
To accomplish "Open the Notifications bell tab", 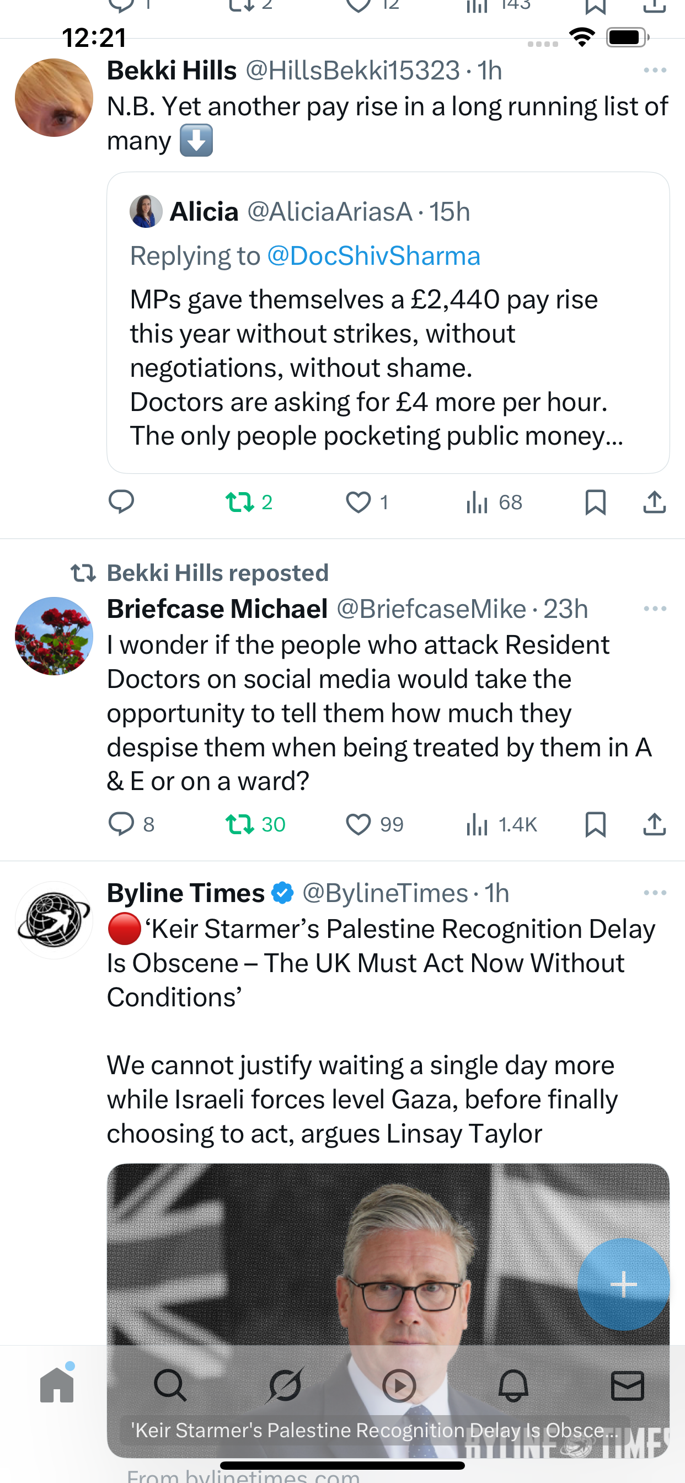I will [513, 1385].
